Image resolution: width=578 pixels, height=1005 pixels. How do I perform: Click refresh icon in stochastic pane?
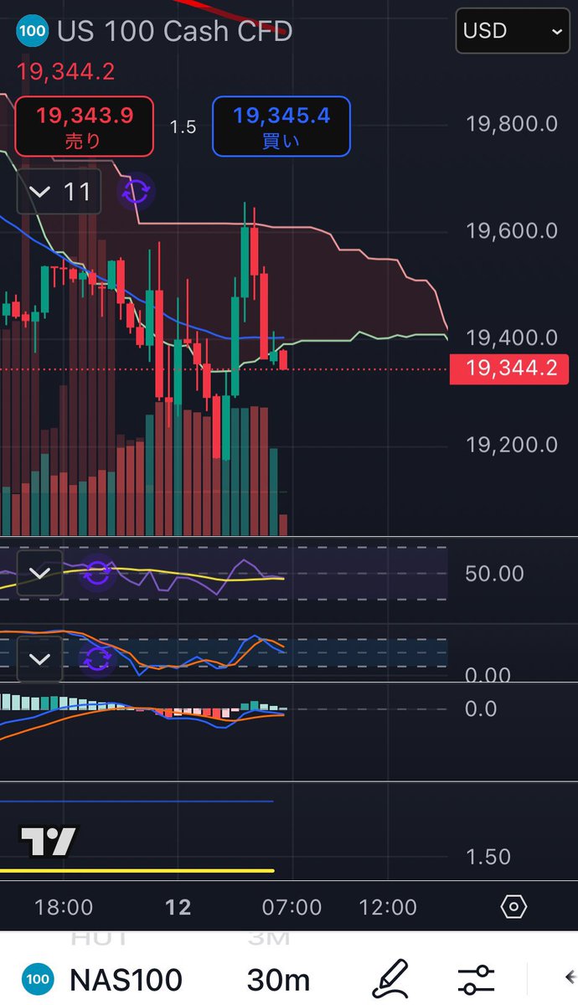[98, 659]
